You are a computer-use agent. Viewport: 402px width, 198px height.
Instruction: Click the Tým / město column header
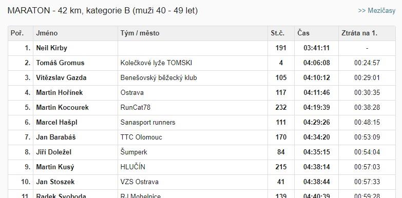tap(140, 33)
